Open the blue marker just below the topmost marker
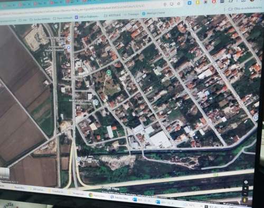 click(69, 47)
